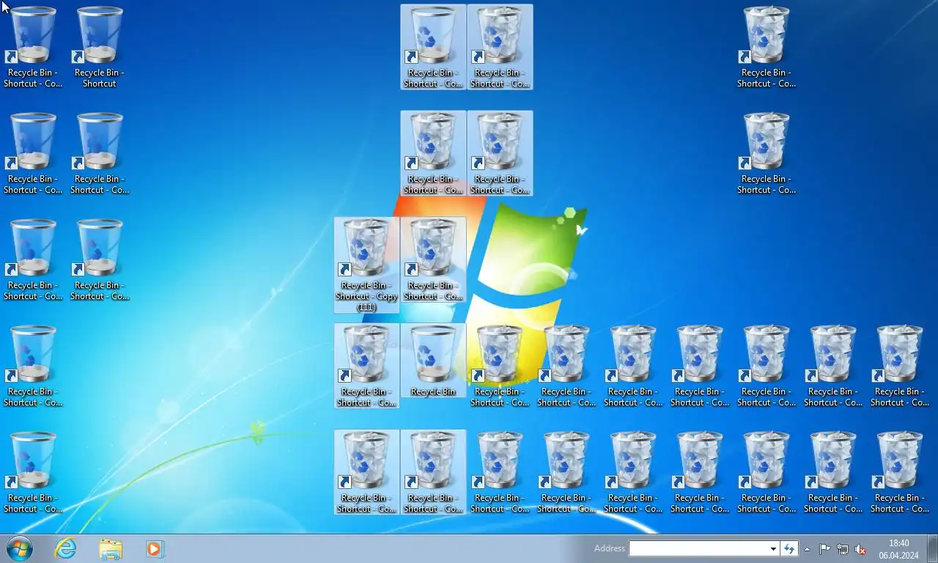Open the network status tray icon

coord(843,549)
